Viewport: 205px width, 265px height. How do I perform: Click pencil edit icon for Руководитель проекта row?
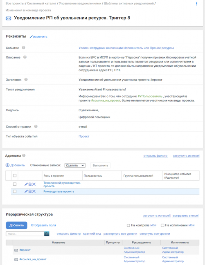point(26,191)
